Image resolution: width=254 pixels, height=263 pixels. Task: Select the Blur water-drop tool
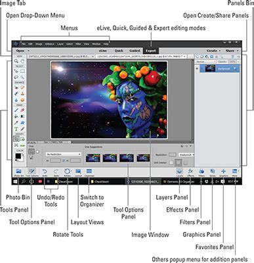(16, 100)
